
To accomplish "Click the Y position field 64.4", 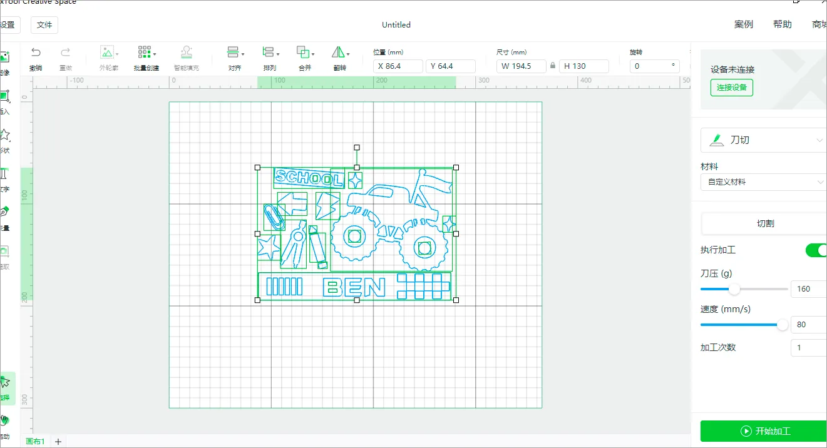I will 451,66.
